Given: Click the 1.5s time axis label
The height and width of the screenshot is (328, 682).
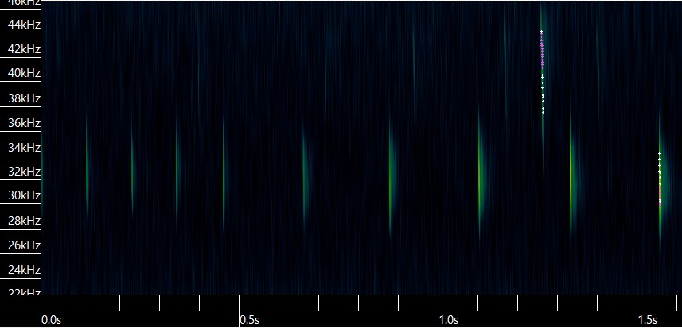Looking at the screenshot, I should click(647, 320).
